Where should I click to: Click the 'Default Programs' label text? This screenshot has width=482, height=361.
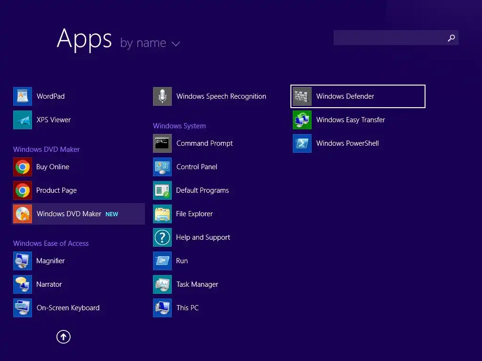coord(202,190)
